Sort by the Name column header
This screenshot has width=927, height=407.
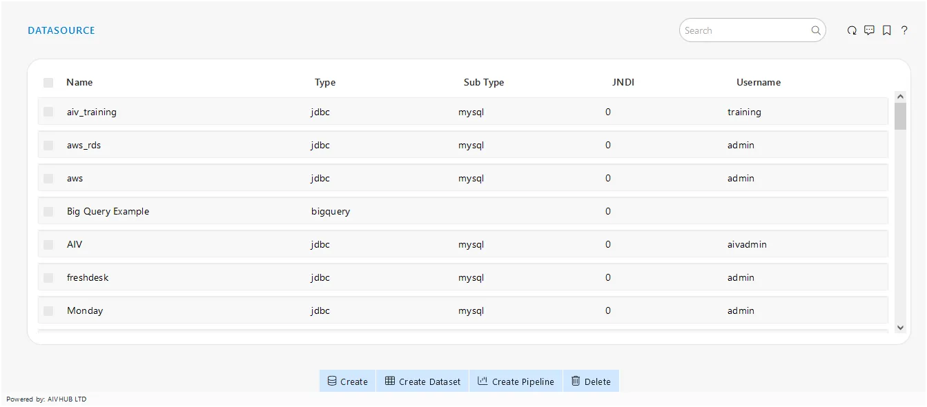[79, 82]
